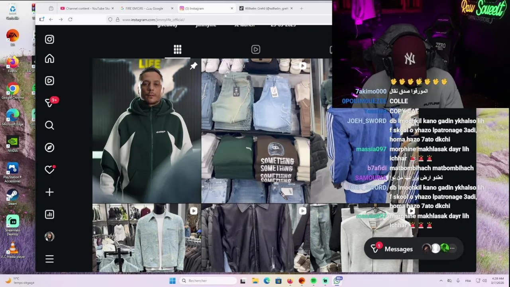The image size is (510, 287).
Task: Open PlayStation Accessories desktop shortcut
Action: click(x=13, y=173)
